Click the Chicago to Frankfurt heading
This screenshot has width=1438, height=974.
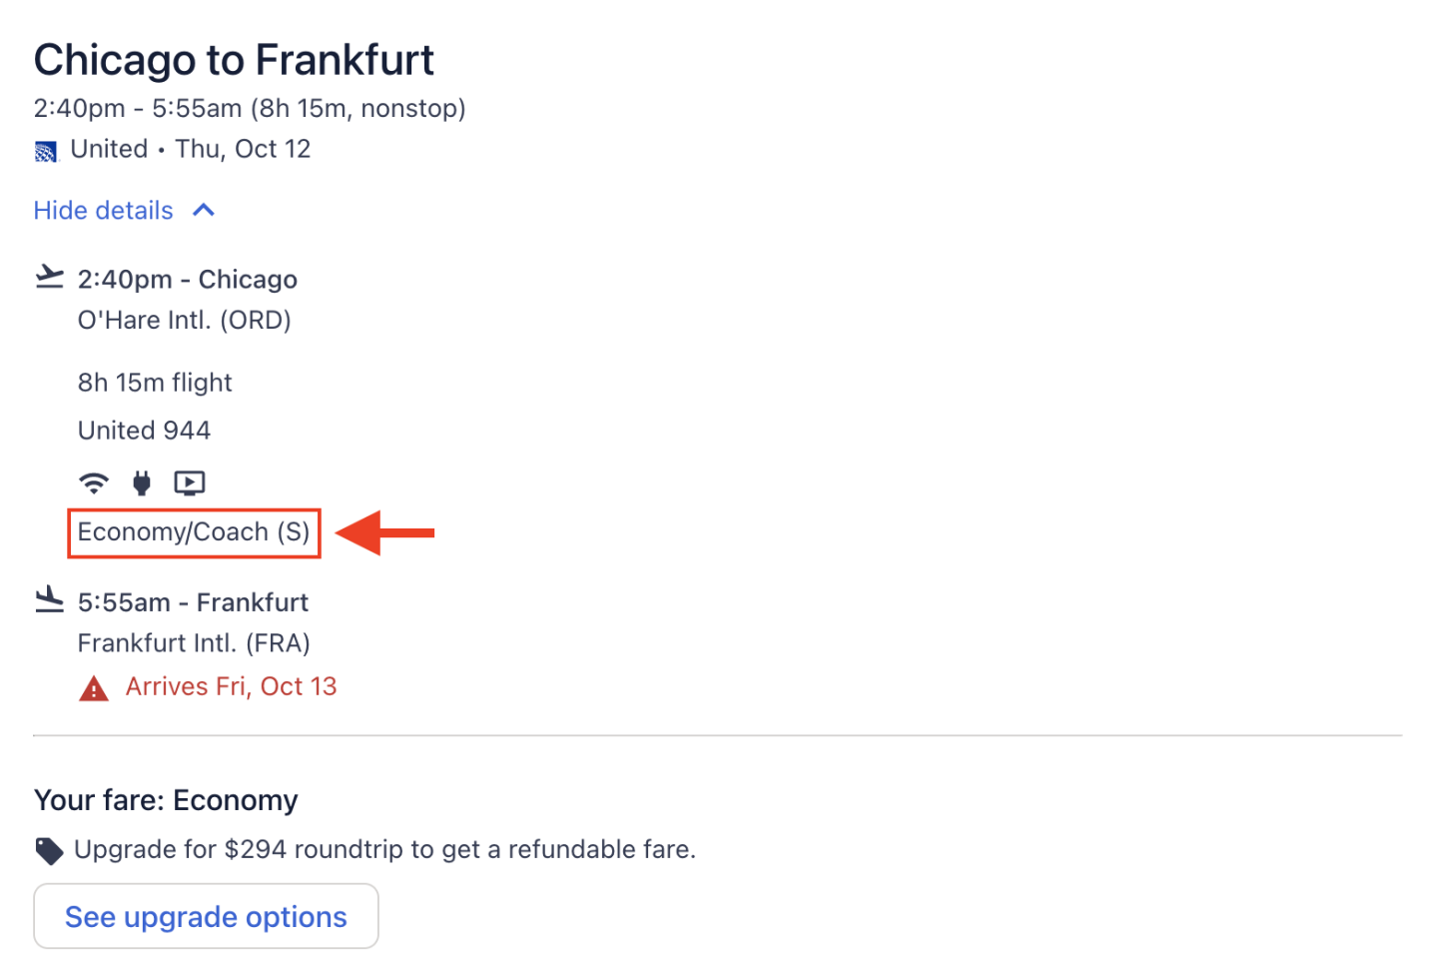coord(234,60)
